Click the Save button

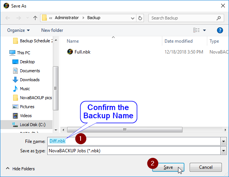[168, 167]
